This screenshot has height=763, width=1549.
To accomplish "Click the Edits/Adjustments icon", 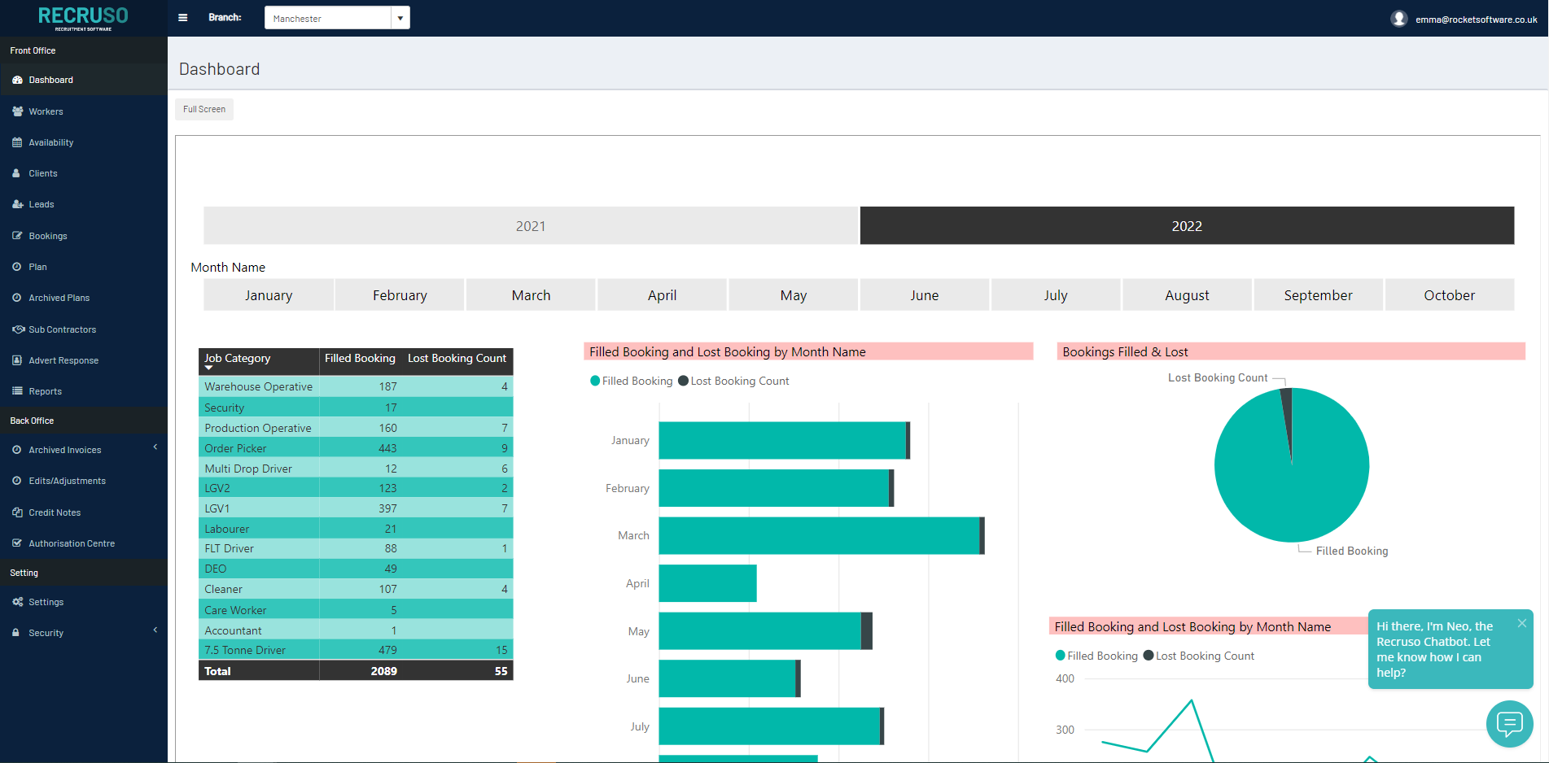I will (x=17, y=481).
